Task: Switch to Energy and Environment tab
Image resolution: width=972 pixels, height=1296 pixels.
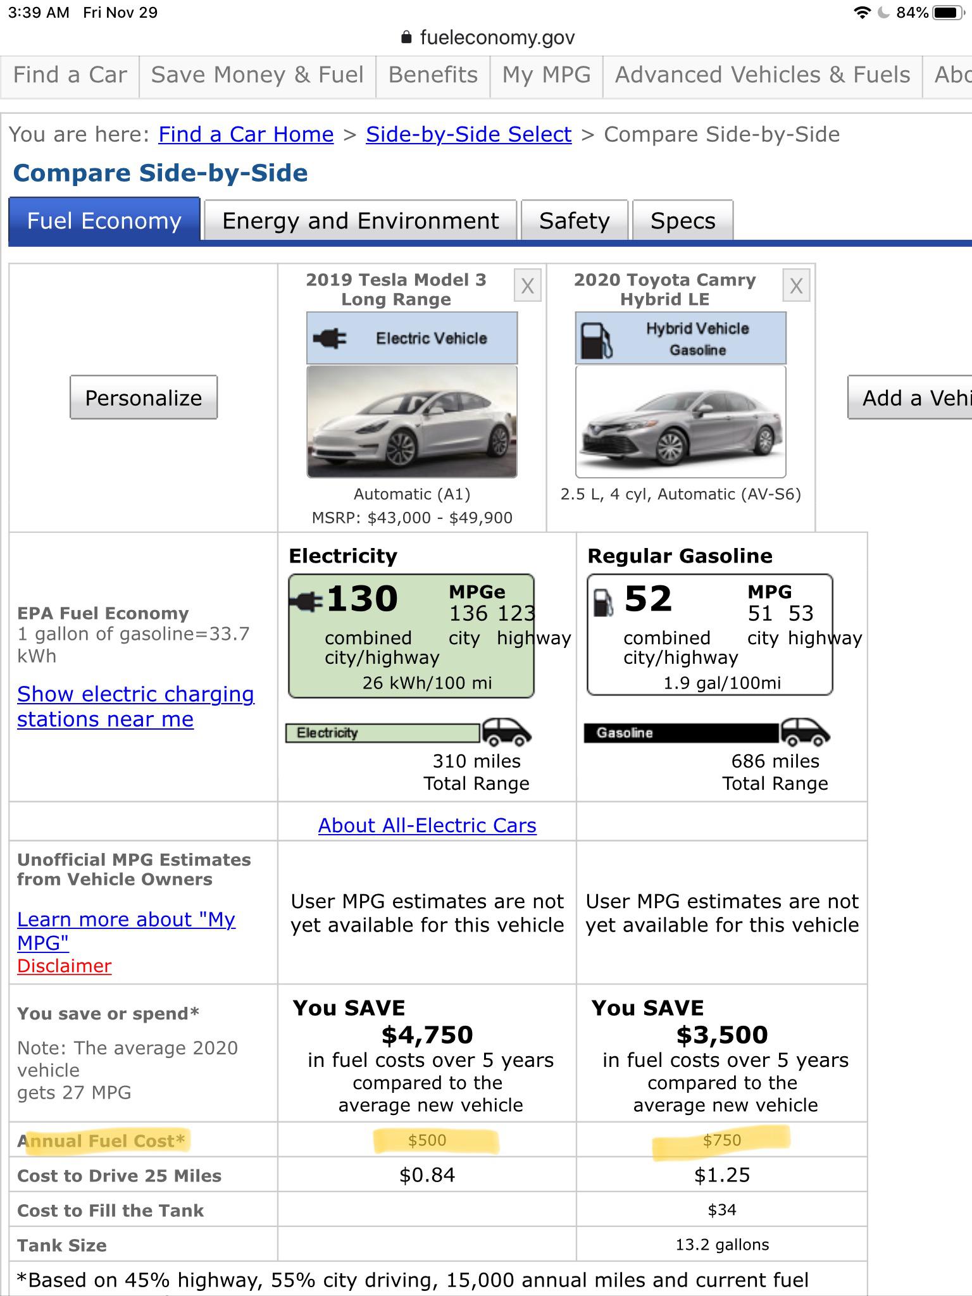Action: 361,220
